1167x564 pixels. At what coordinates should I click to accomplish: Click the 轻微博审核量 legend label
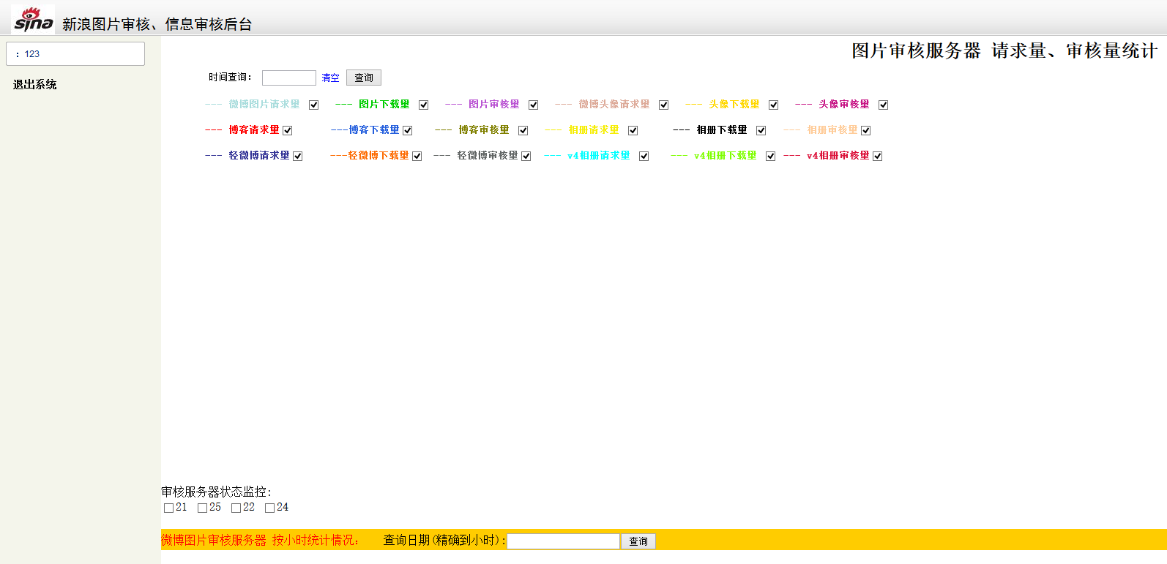(488, 156)
